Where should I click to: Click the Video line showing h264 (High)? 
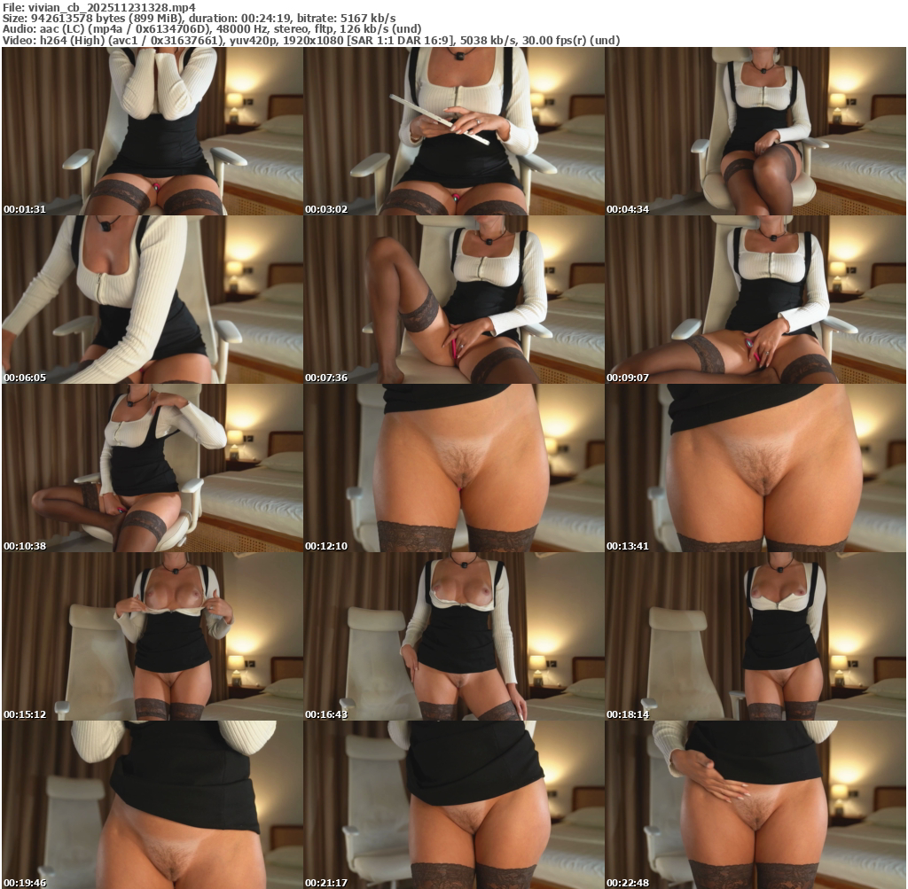pos(311,40)
